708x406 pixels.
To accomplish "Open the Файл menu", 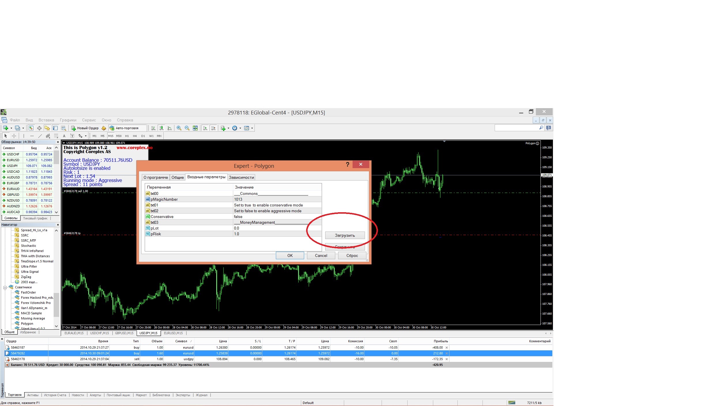I will (15, 120).
